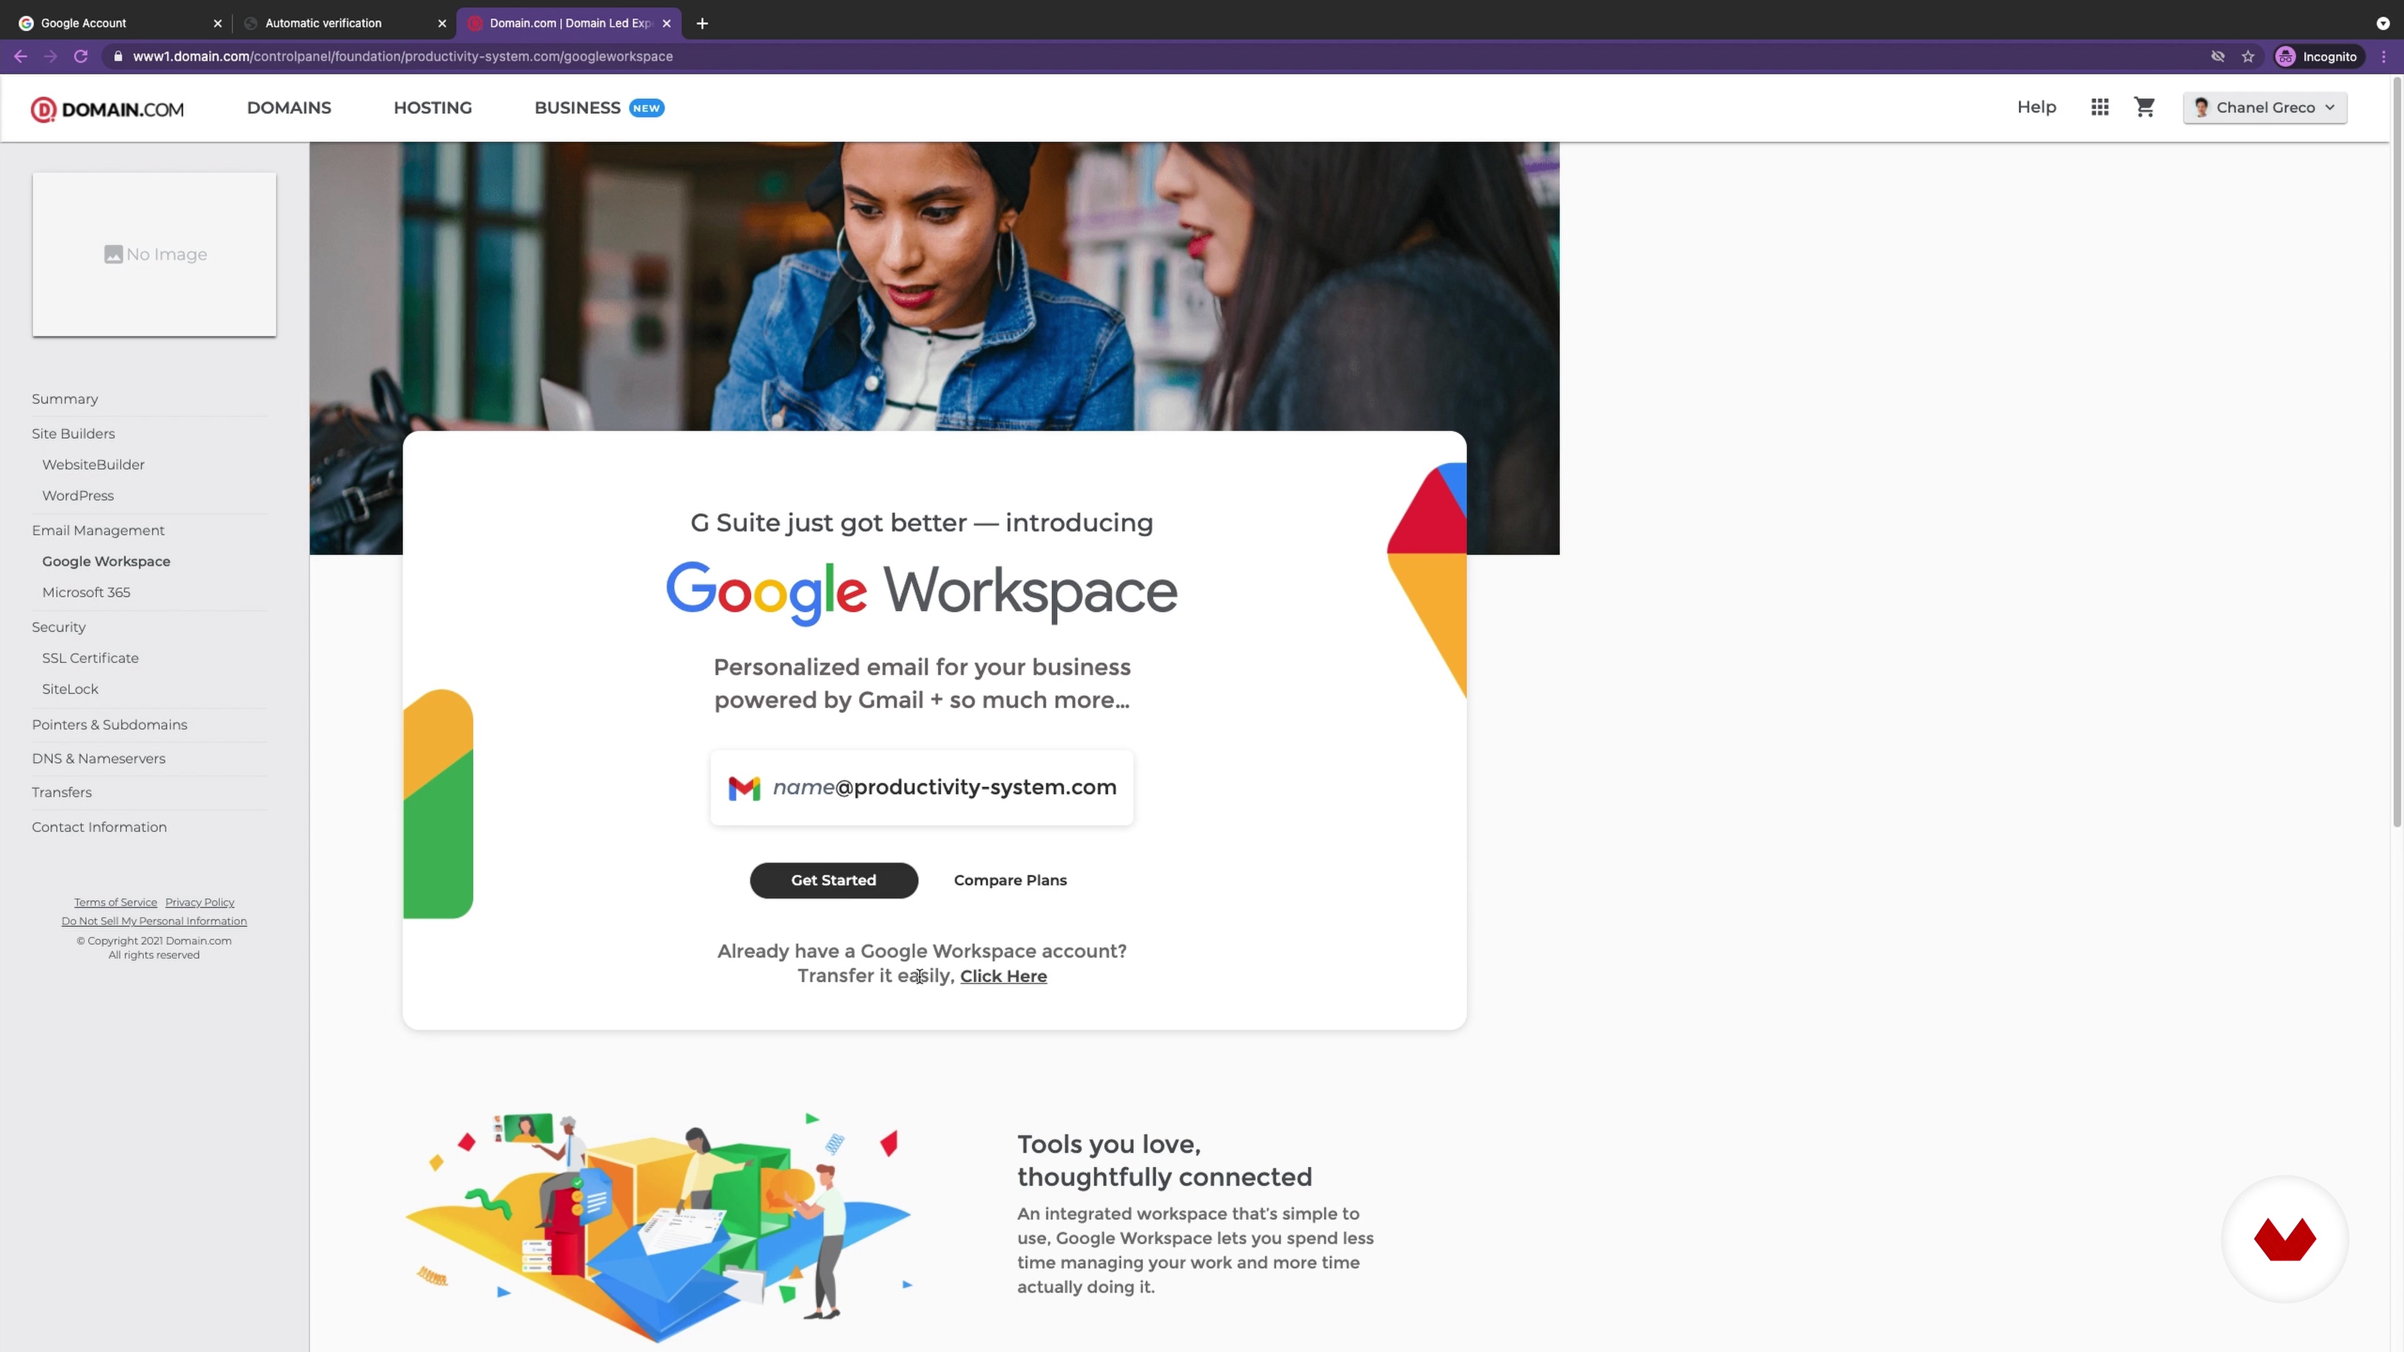The width and height of the screenshot is (2404, 1352).
Task: Open the HOSTING menu
Action: pos(433,107)
